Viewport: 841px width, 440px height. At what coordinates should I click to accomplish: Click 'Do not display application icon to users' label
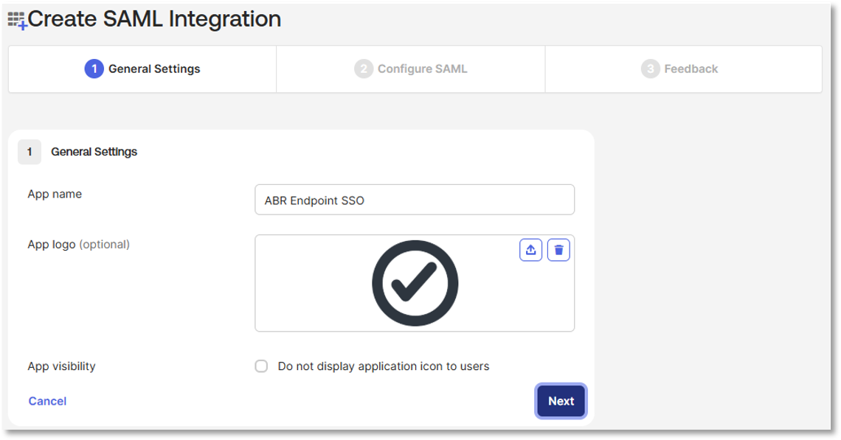tap(383, 366)
